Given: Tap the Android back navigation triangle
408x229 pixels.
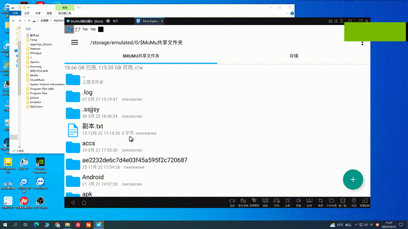Looking at the screenshot, I should [x=73, y=203].
